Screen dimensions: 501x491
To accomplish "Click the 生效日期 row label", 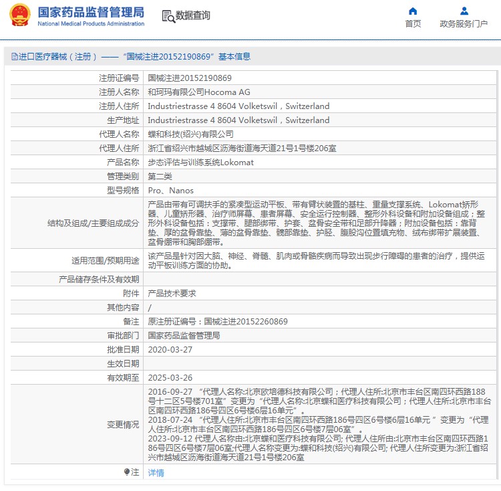I will coord(123,364).
